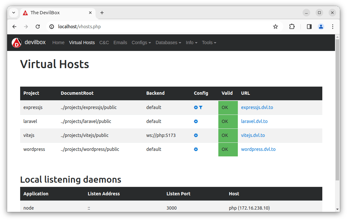Open the Emails navigation item
This screenshot has width=347, height=220.
120,43
